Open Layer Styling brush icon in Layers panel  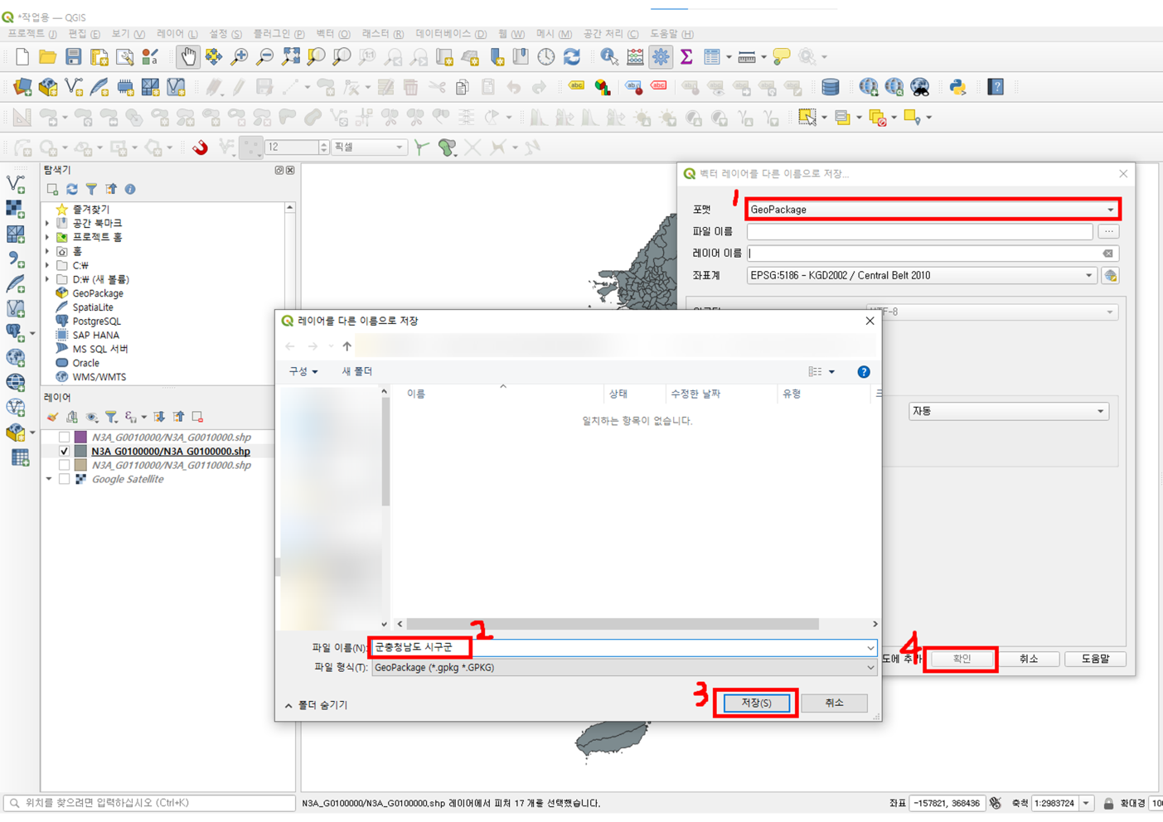pyautogui.click(x=52, y=417)
